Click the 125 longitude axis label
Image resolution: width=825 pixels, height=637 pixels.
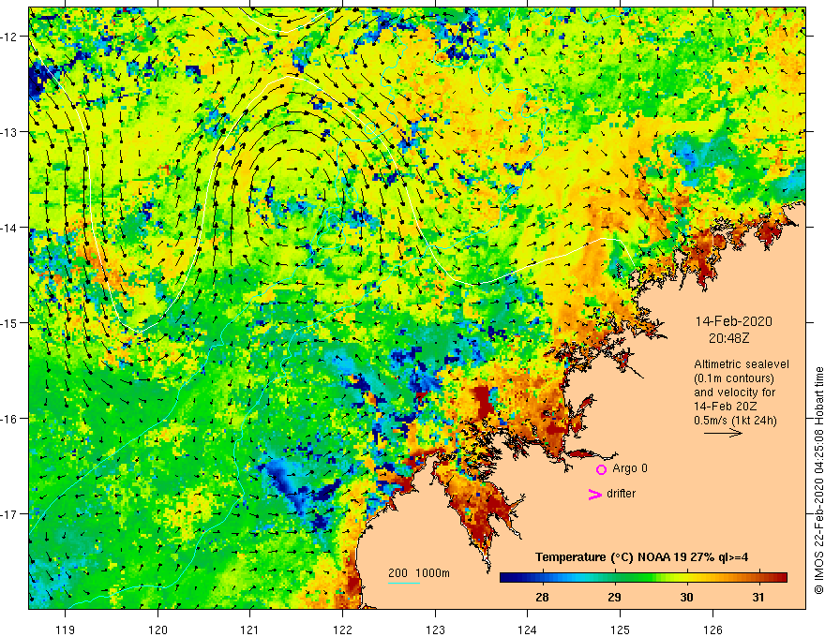tap(621, 630)
